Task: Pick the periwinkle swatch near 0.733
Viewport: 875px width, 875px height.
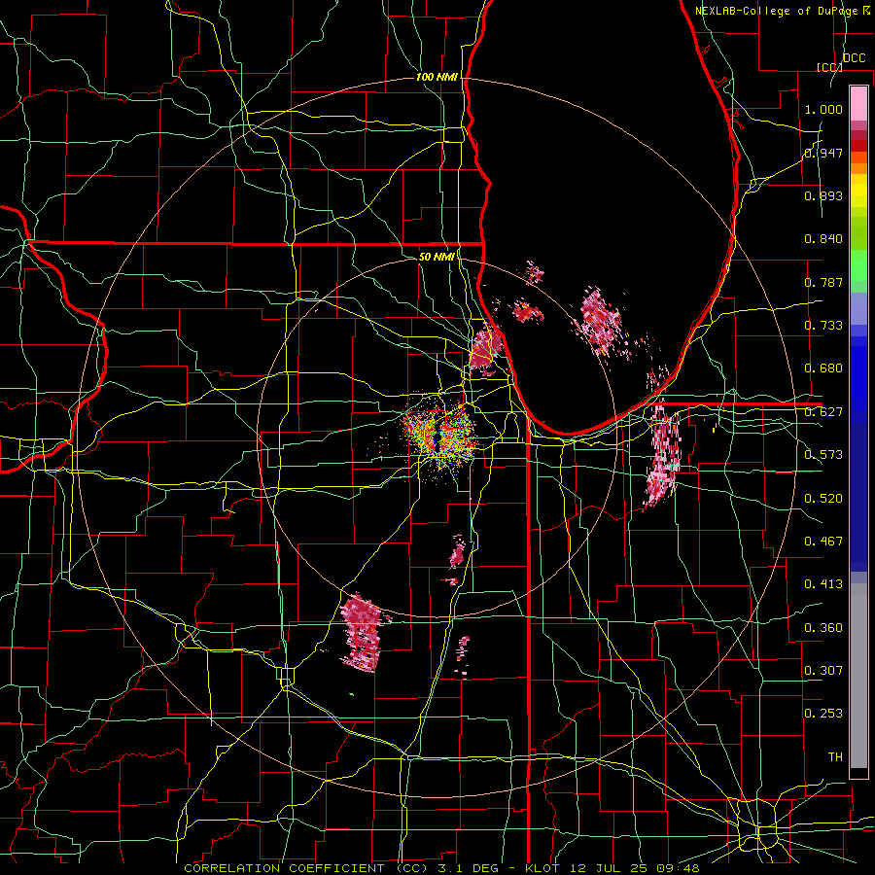Action: [x=858, y=308]
